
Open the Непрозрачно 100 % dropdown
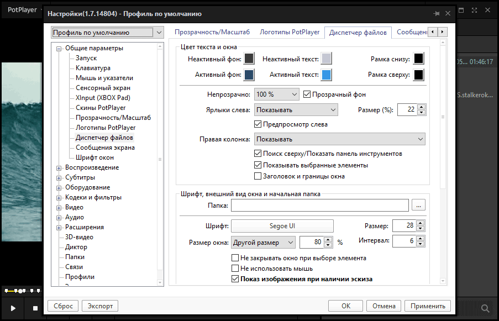(276, 94)
